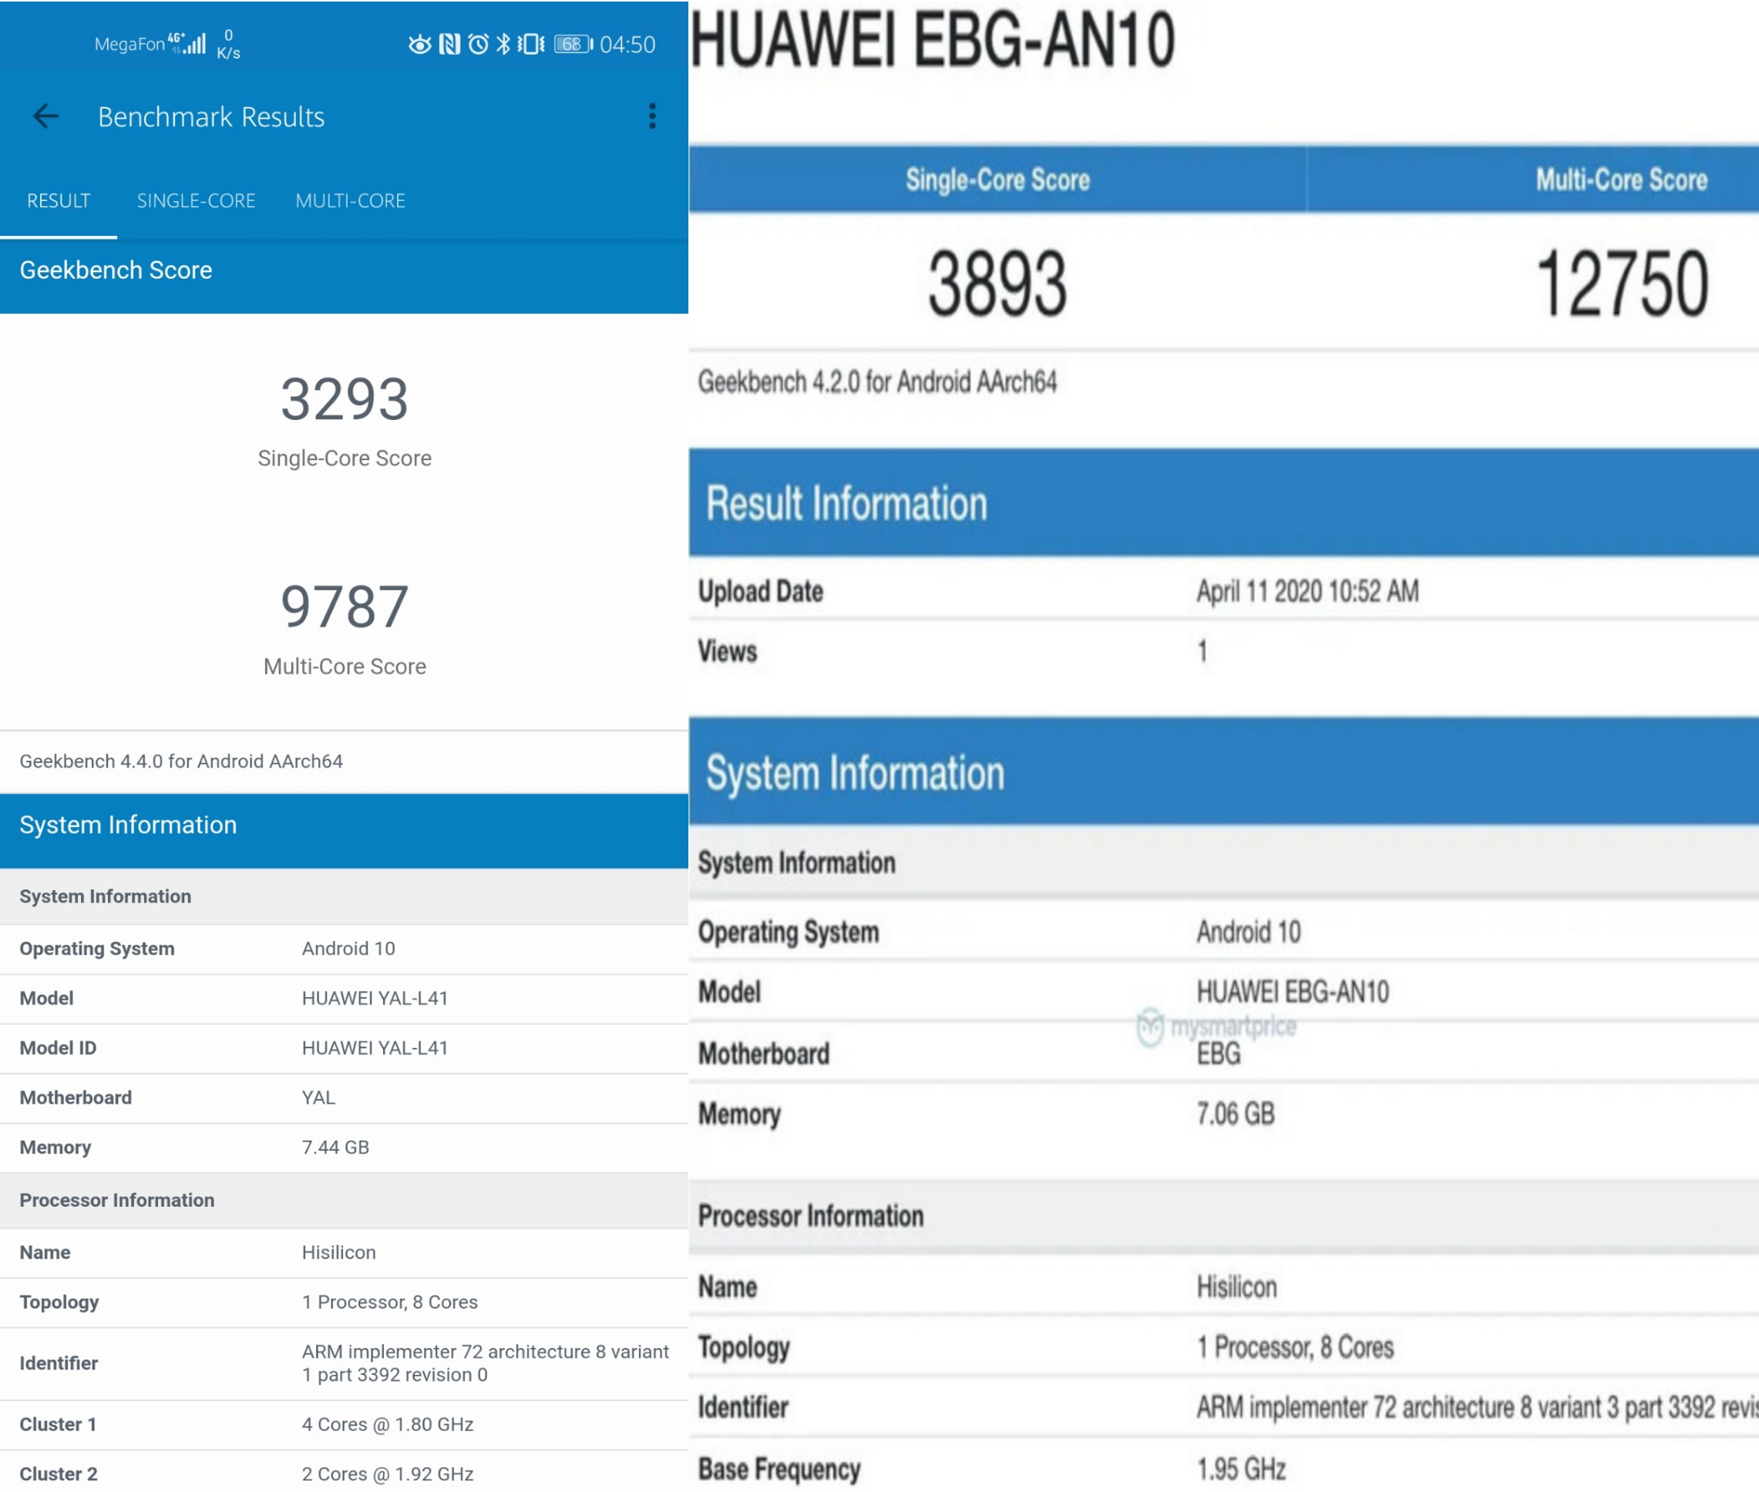Tap the alarm clock icon in status bar
Image resolution: width=1759 pixels, height=1492 pixels.
[478, 44]
